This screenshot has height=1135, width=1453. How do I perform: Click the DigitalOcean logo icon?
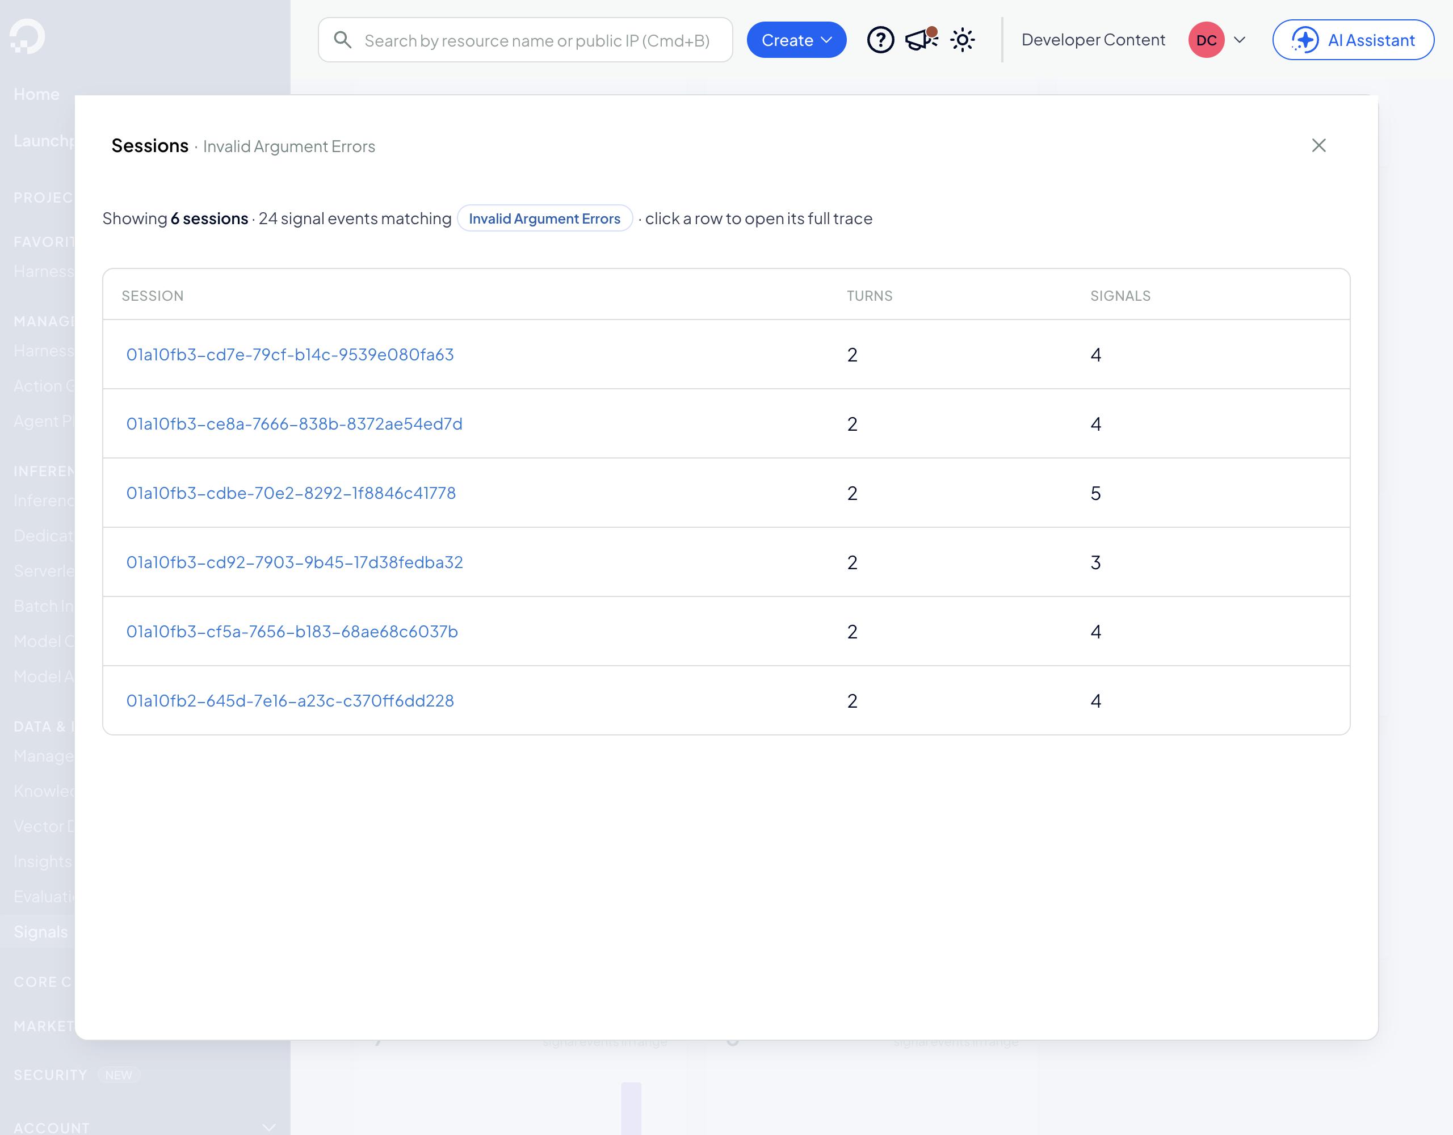point(27,36)
